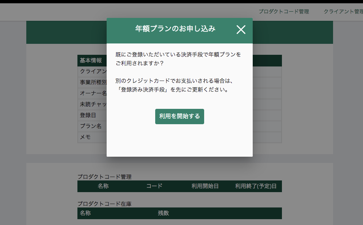
Task: Select the オーナー名 row label
Action: (93, 93)
